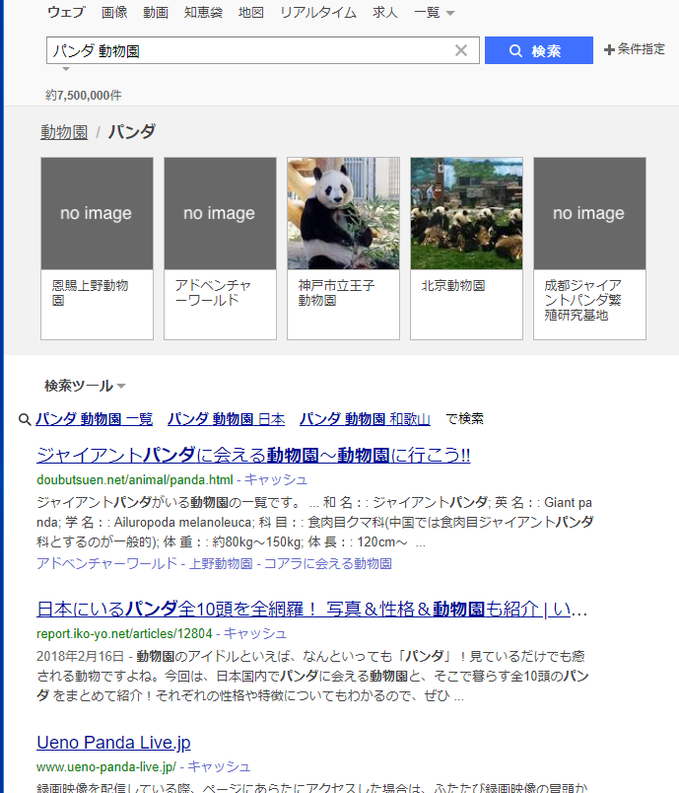Image resolution: width=679 pixels, height=793 pixels.
Task: Search for パンダ 動物園 日本
Action: [x=227, y=419]
